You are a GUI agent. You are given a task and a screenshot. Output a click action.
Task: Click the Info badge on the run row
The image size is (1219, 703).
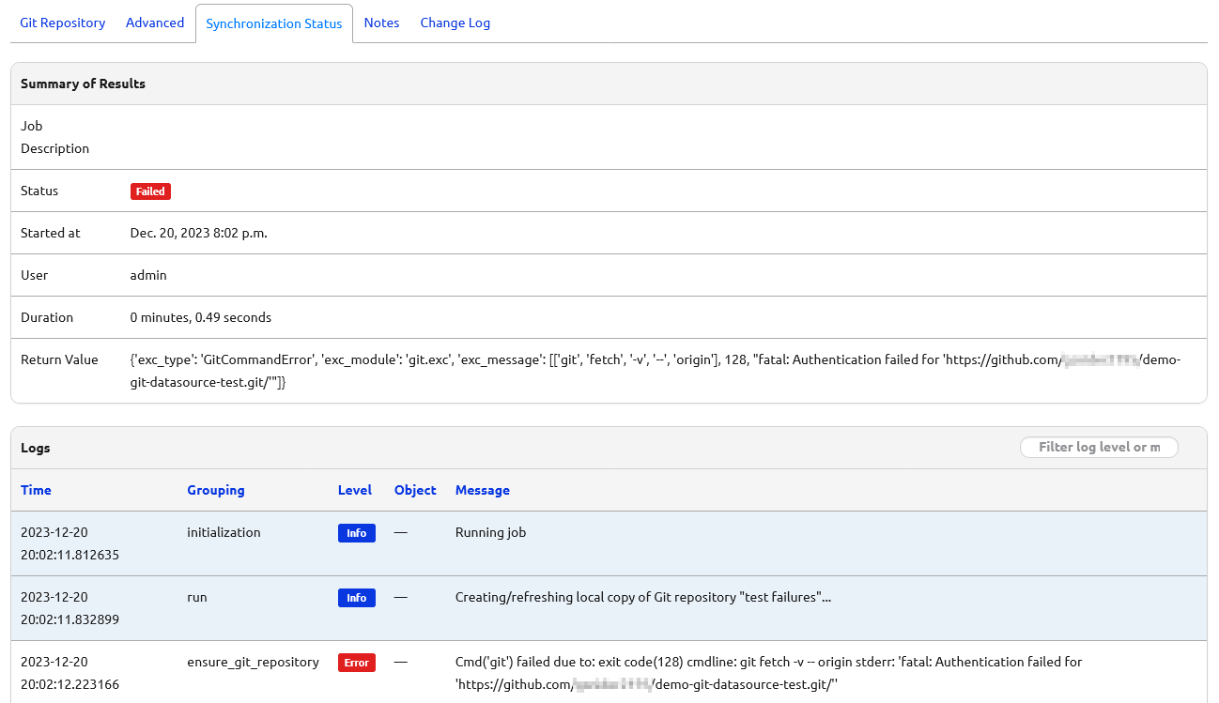pos(356,597)
